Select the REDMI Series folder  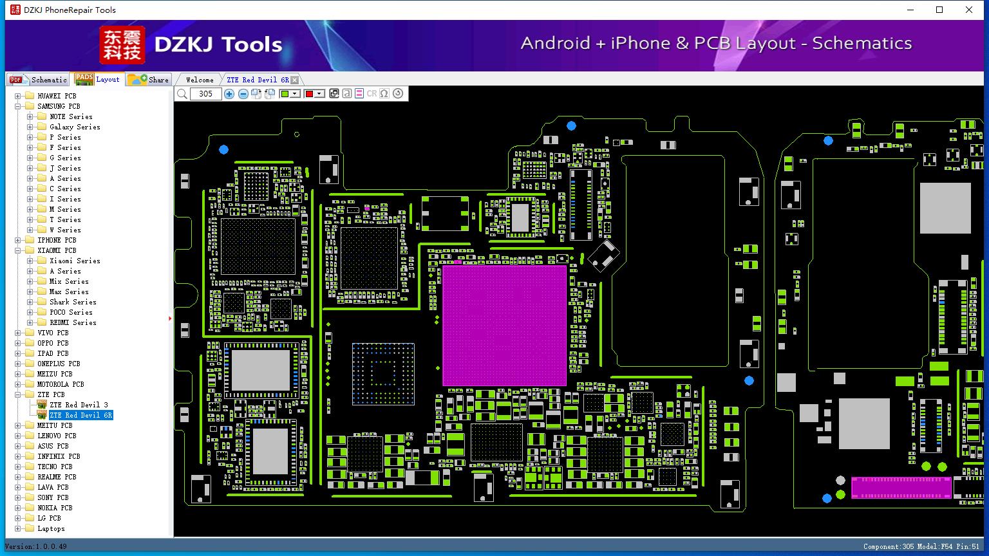click(x=73, y=322)
